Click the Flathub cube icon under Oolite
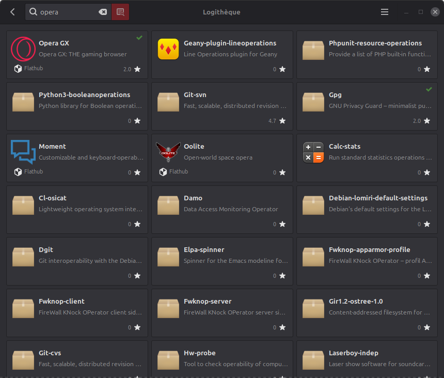444x378 pixels. tap(163, 172)
